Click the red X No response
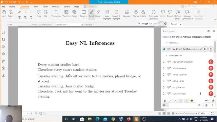Viewport: 217px width, 122px height. 176,101
